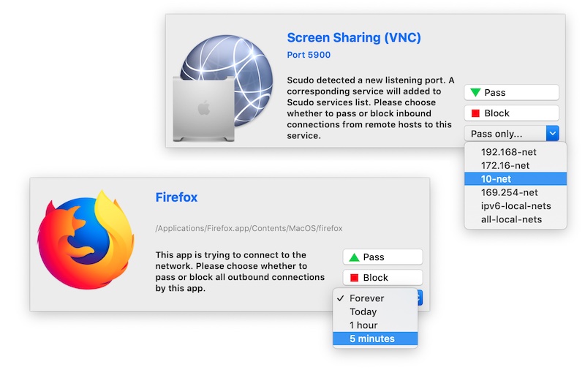The image size is (585, 386).
Task: Click green down-triangle icon on VNC Pass
Action: pyautogui.click(x=475, y=93)
